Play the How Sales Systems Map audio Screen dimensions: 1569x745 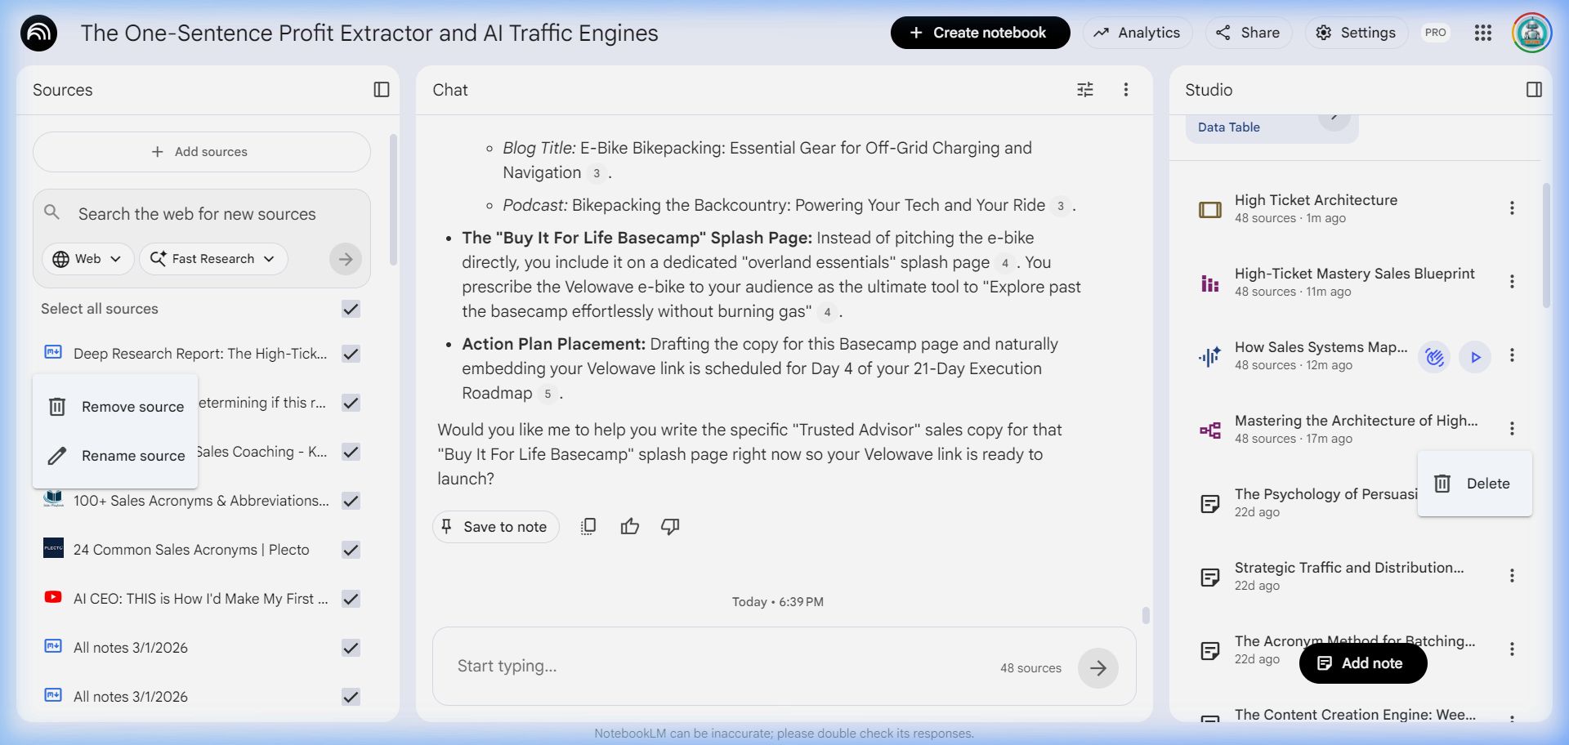tap(1475, 357)
